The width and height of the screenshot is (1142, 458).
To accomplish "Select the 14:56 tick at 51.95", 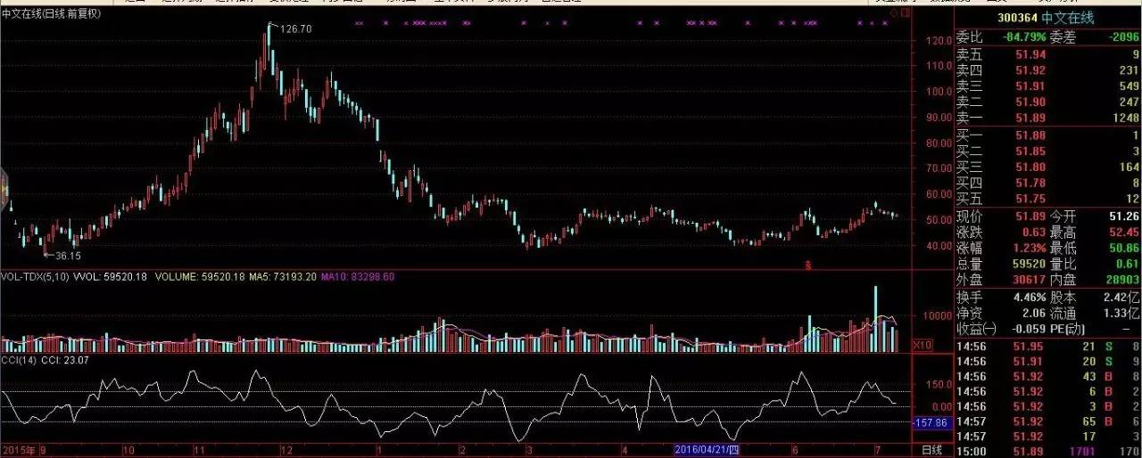I will pyautogui.click(x=1048, y=346).
